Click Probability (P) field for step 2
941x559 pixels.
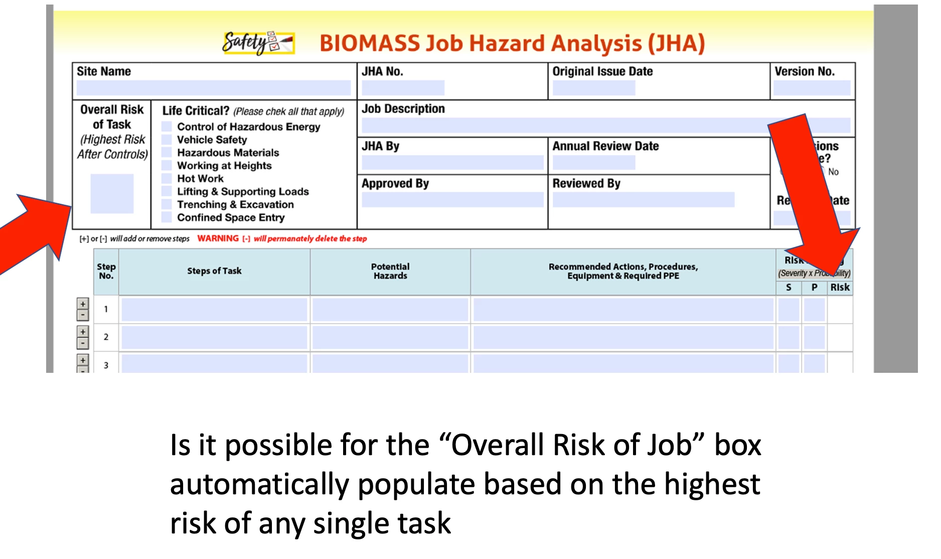815,338
